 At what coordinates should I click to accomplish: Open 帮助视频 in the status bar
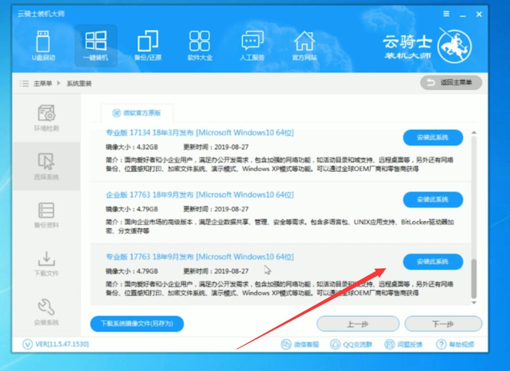pyautogui.click(x=455, y=344)
